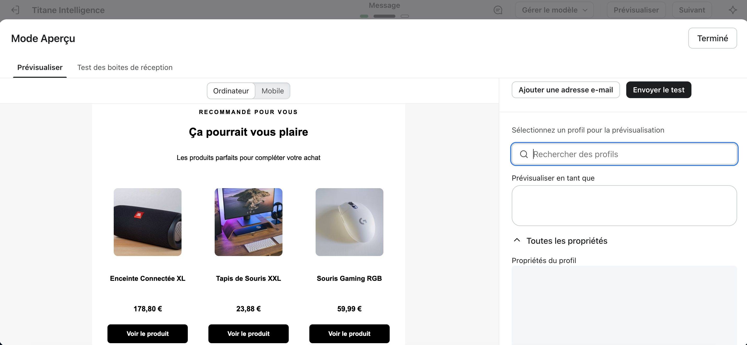Click the Suivant button
This screenshot has width=747, height=345.
692,10
